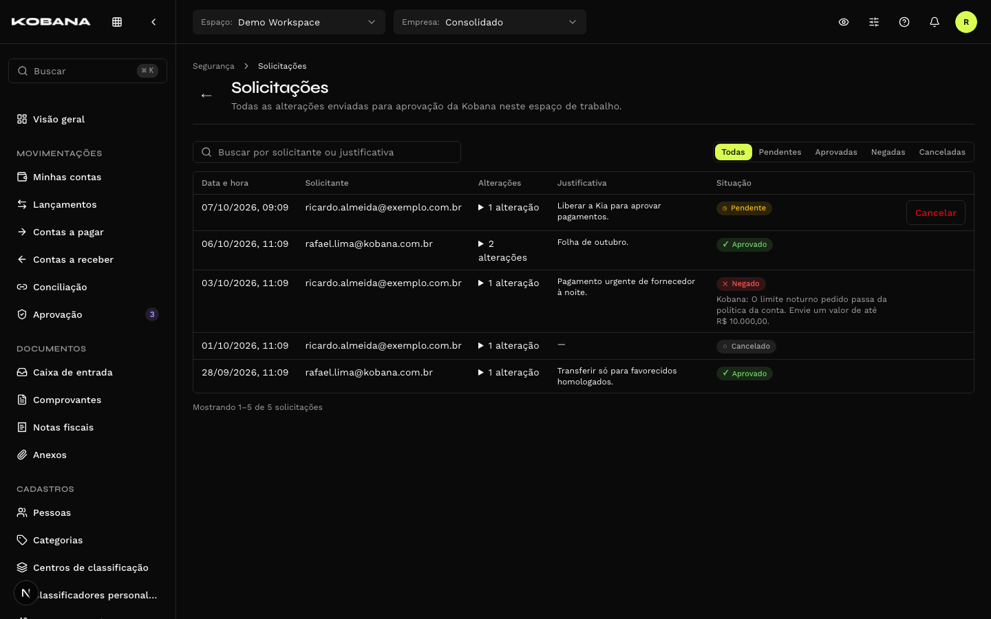Open Centros de classificação in the sidebar
Viewport: 991px width, 619px height.
coord(88,567)
